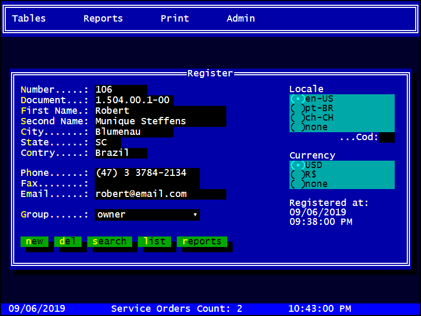The image size is (421, 316).
Task: Select USD currency radio option
Action: pyautogui.click(x=342, y=165)
